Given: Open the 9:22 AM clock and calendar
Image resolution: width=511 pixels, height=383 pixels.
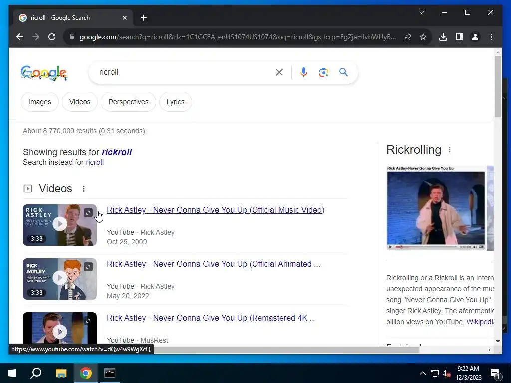Looking at the screenshot, I should coord(468,373).
